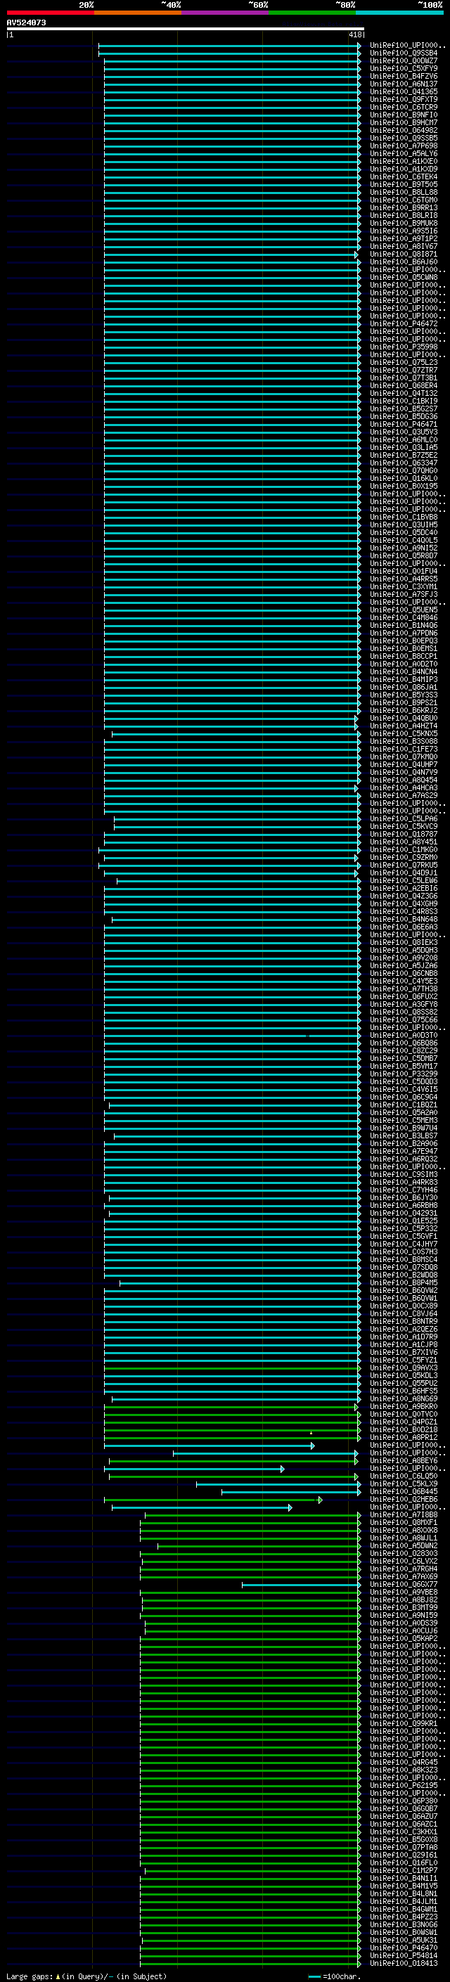Viewport: 450px width, 1982px height.
Task: Select hit label UniRef100_B4N648
Action: [404, 920]
